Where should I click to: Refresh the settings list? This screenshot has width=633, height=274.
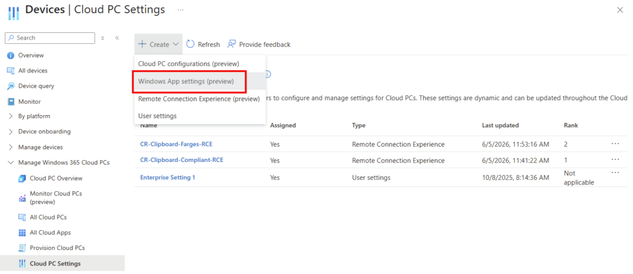coord(203,45)
